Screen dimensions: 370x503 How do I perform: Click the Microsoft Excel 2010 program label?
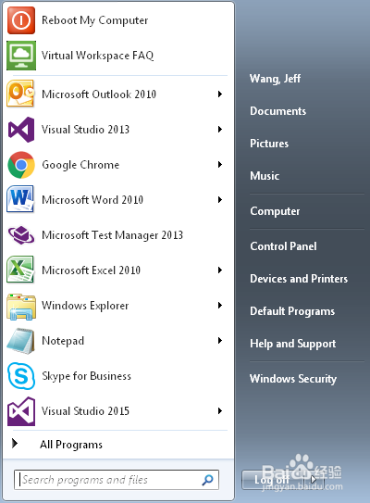click(x=92, y=270)
